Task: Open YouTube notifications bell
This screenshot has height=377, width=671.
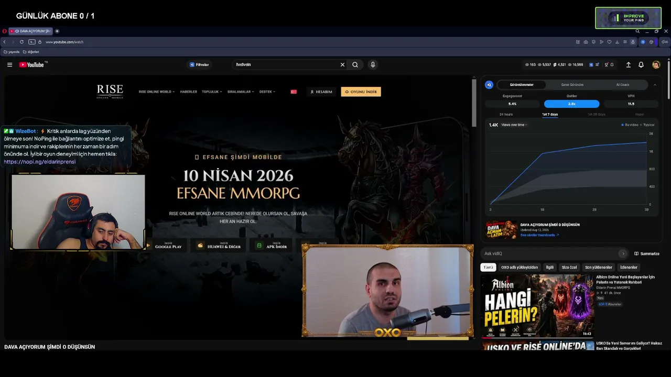Action: (641, 65)
